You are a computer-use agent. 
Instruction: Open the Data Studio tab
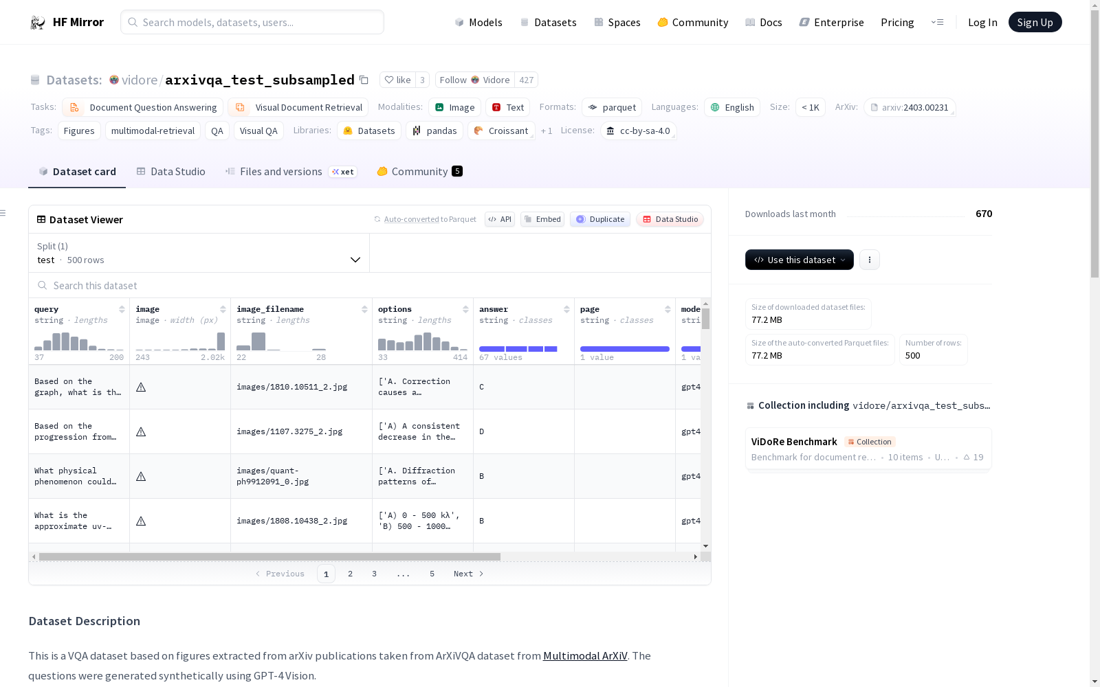pos(171,172)
